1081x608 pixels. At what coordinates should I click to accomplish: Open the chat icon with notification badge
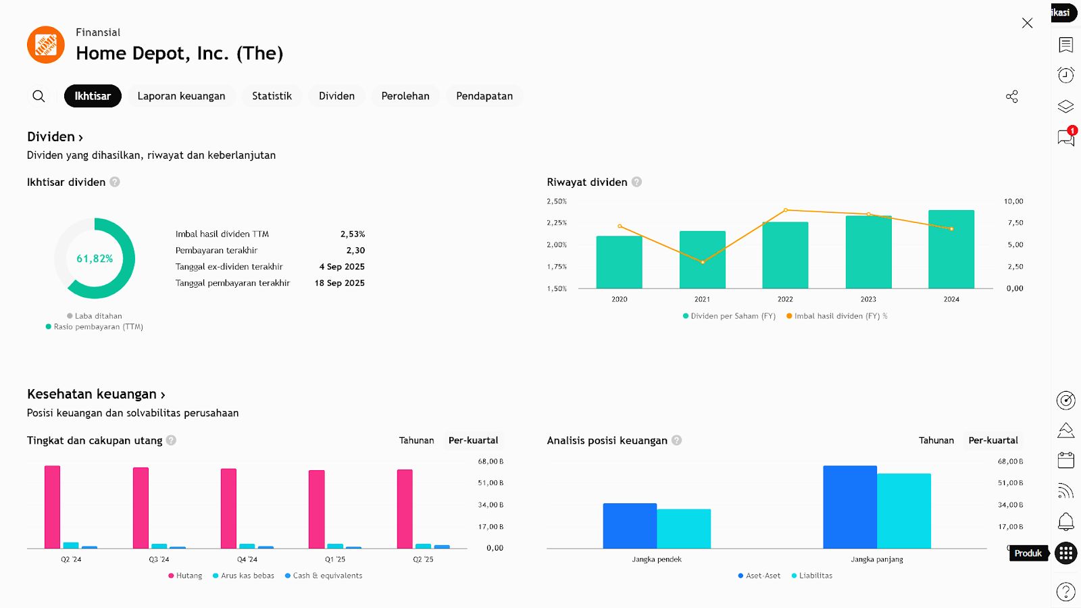pyautogui.click(x=1065, y=138)
